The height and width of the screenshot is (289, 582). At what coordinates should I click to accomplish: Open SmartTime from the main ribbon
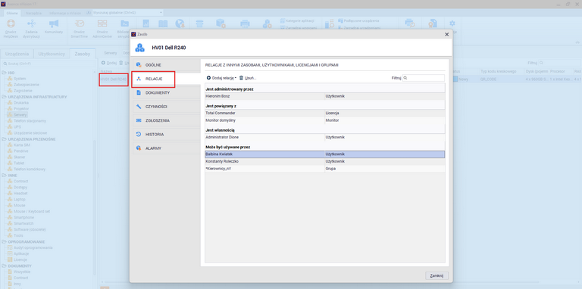point(80,29)
